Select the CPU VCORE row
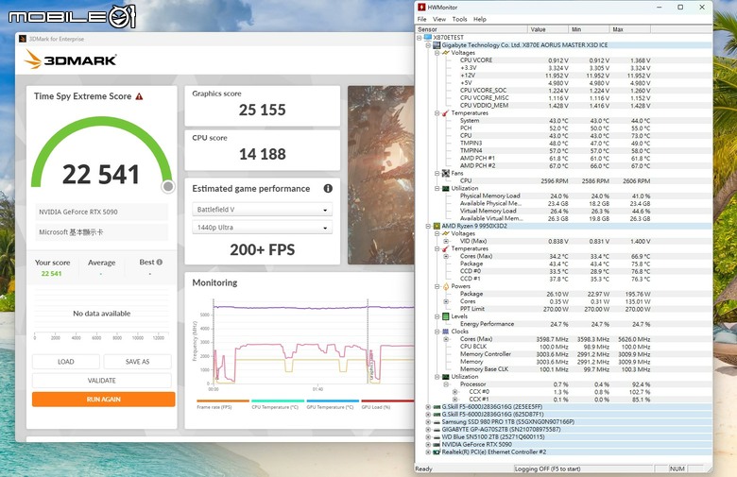The height and width of the screenshot is (477, 737). click(555, 60)
